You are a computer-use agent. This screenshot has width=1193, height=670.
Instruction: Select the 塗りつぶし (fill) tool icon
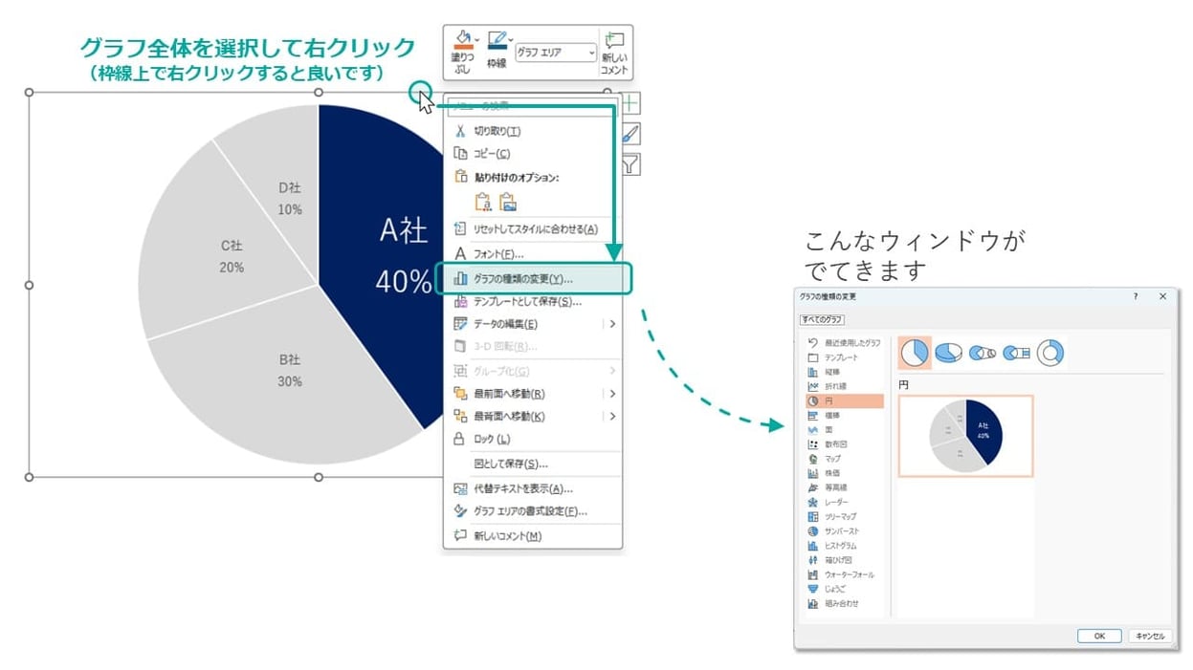464,35
